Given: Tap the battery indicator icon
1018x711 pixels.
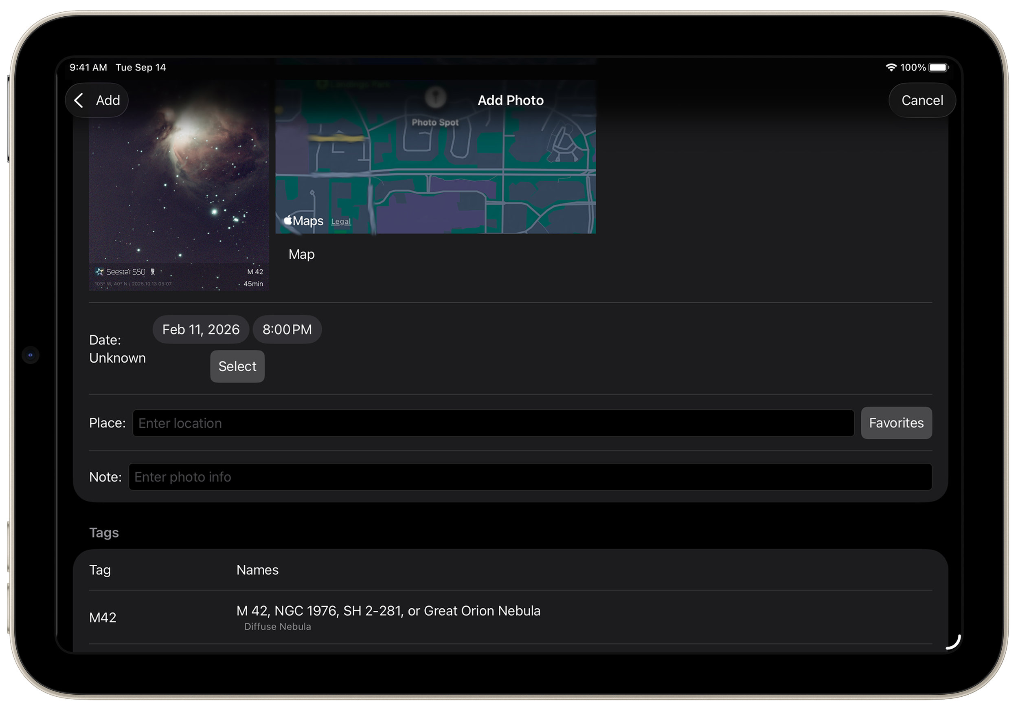Looking at the screenshot, I should pos(939,67).
